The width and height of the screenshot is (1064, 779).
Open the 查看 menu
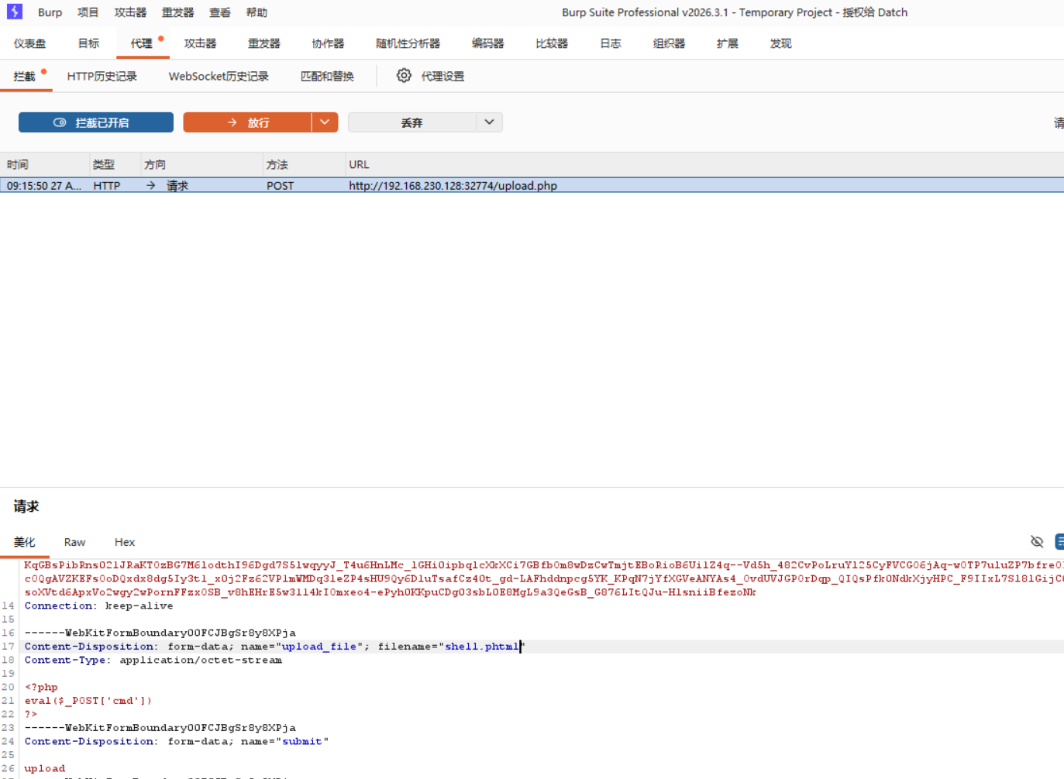coord(220,12)
